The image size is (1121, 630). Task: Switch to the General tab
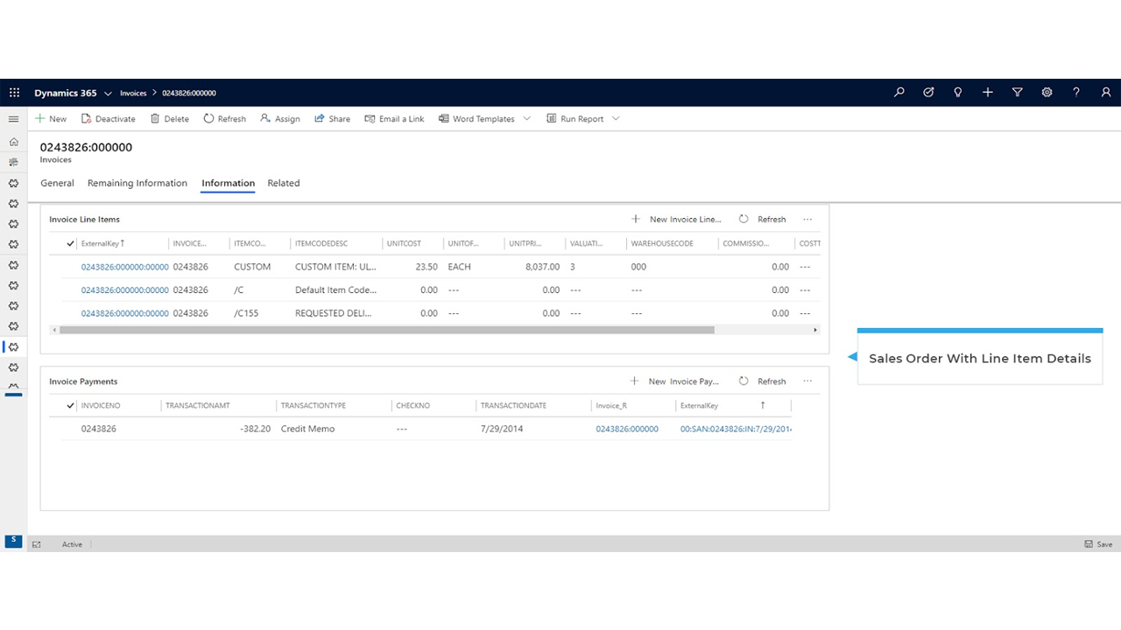(x=57, y=184)
